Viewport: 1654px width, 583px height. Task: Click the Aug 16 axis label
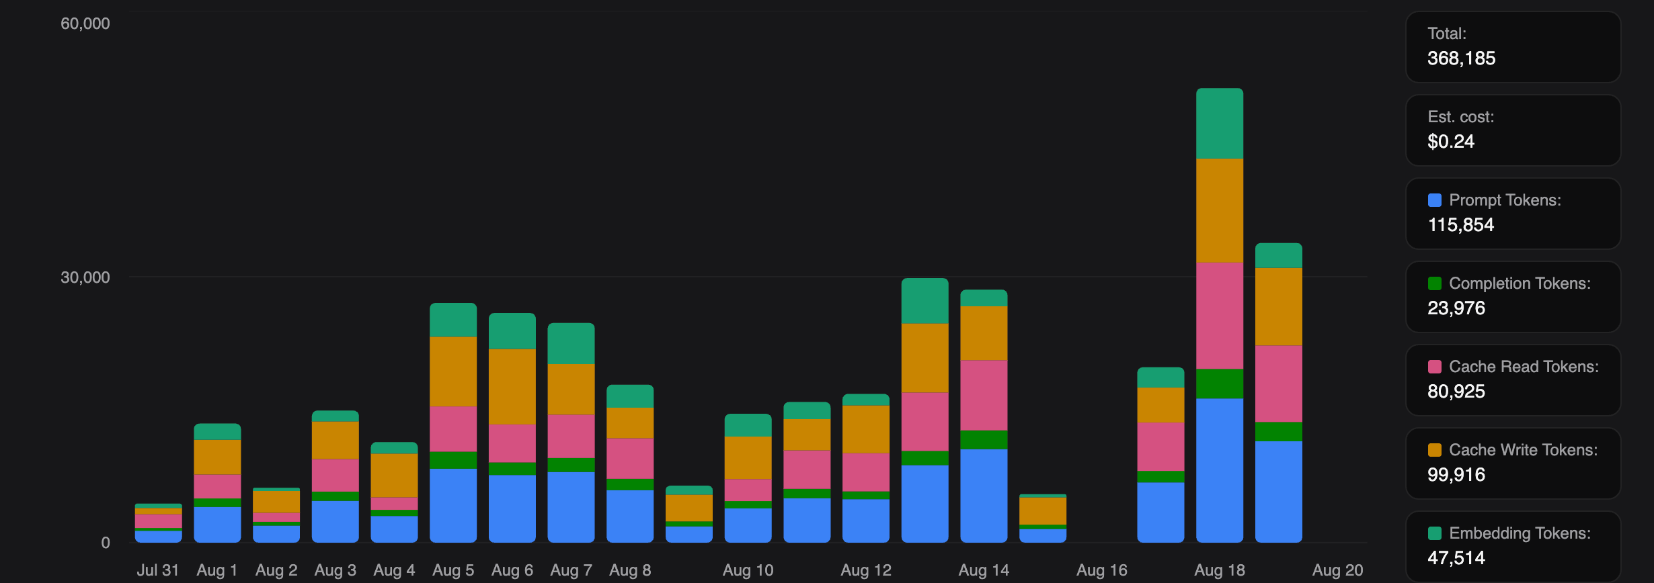point(1102,570)
